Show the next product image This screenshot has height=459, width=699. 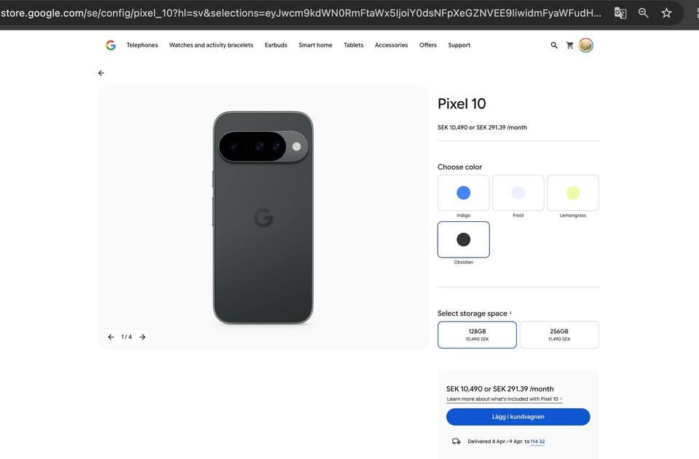143,337
